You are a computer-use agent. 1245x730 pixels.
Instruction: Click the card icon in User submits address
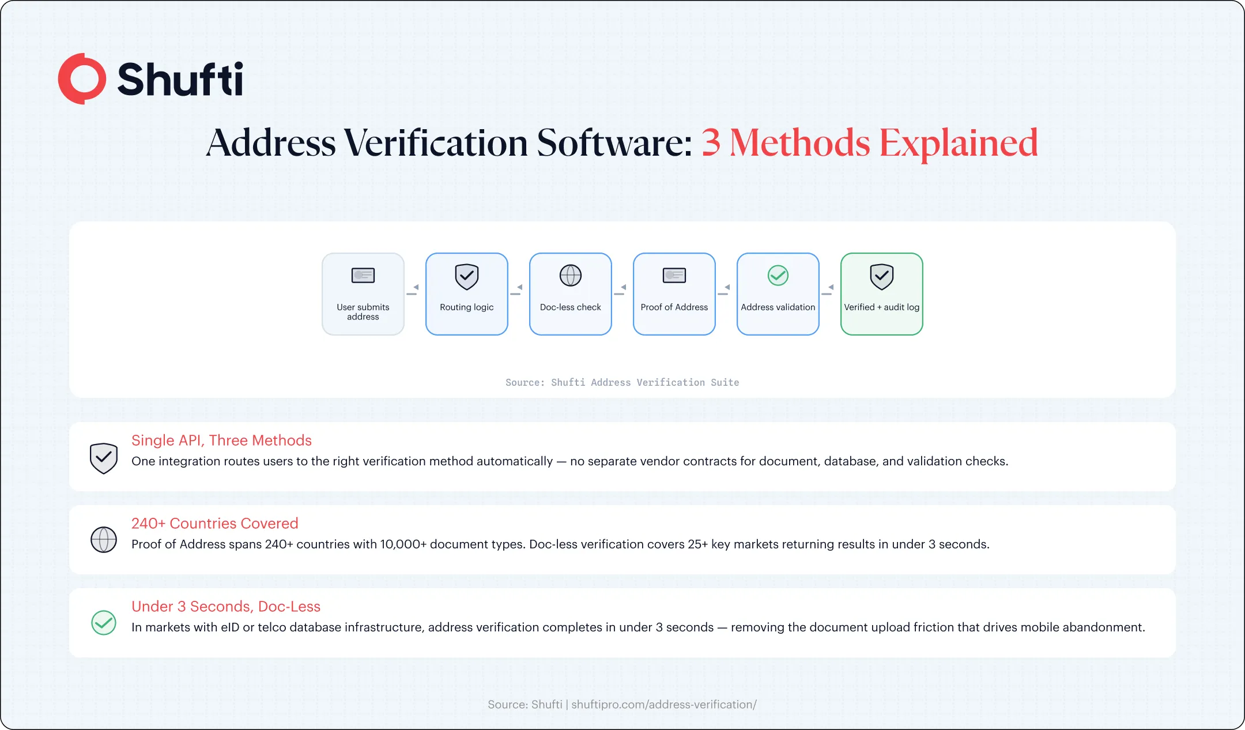(363, 276)
